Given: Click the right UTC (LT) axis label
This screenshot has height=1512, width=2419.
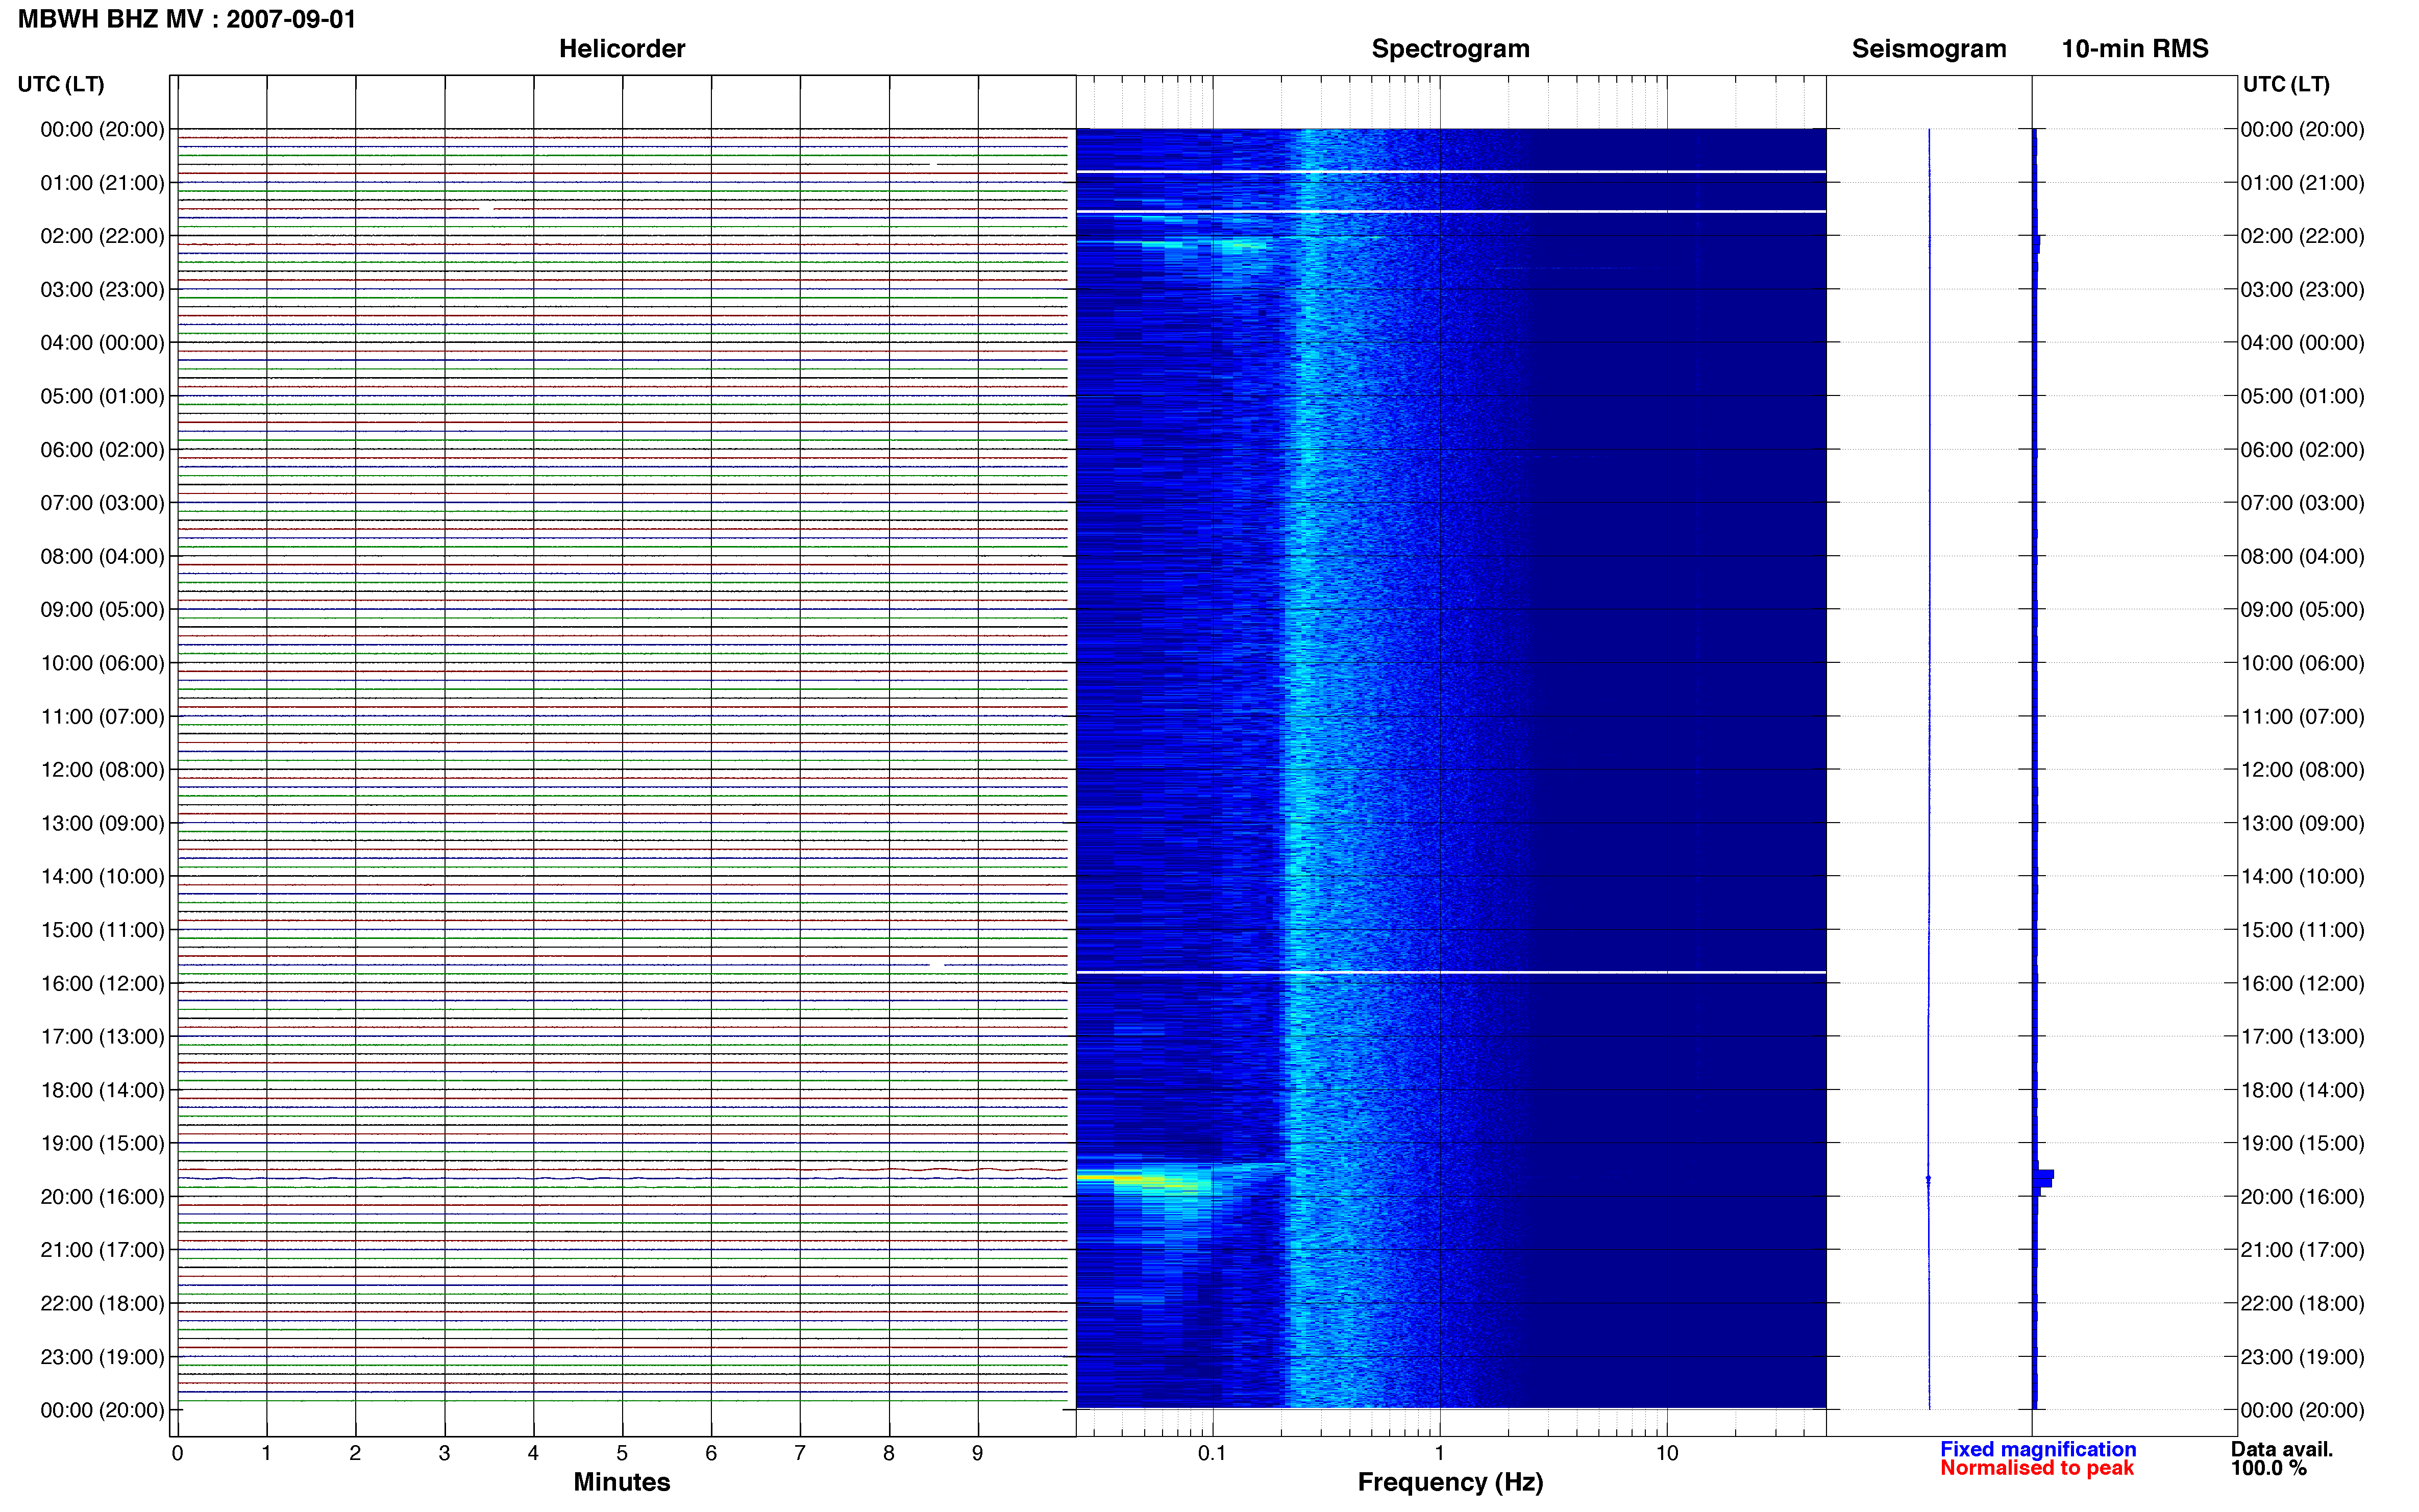Looking at the screenshot, I should coord(2285,84).
